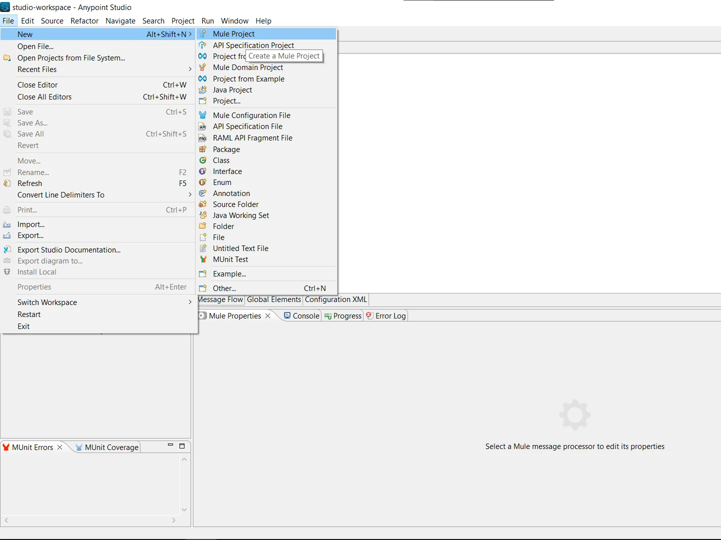Add a new Package
Screen dimensions: 721x540
pos(226,149)
